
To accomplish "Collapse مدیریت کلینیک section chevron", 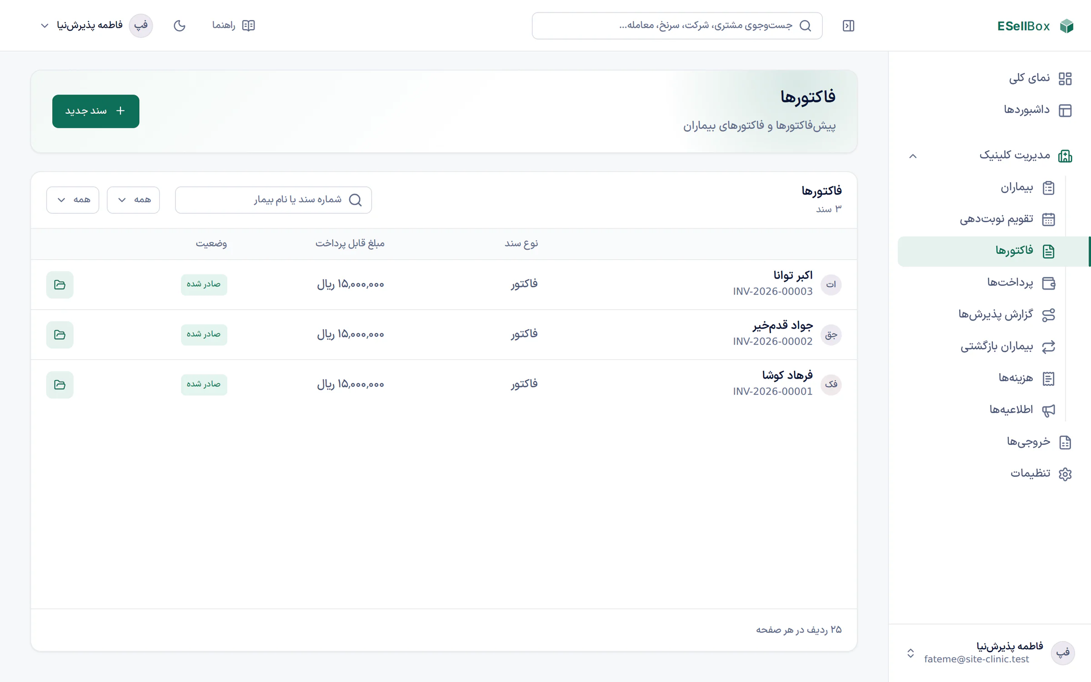I will click(x=913, y=156).
